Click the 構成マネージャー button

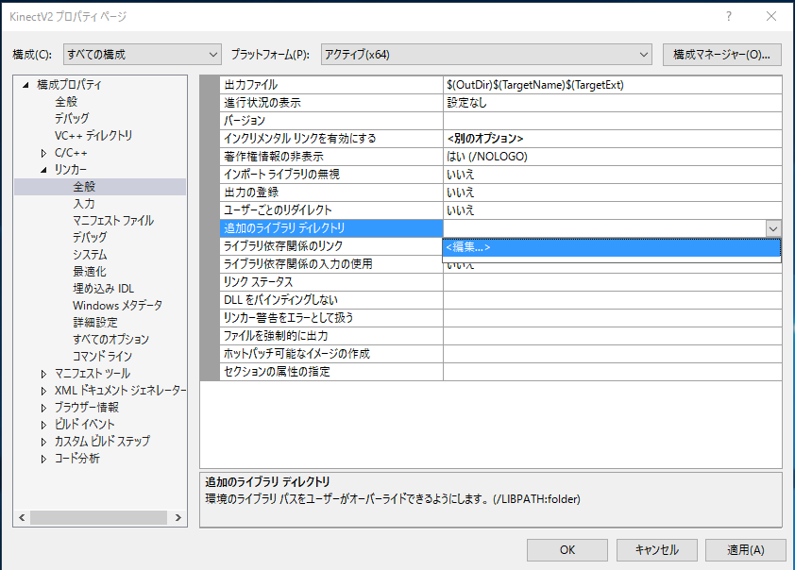(x=721, y=55)
